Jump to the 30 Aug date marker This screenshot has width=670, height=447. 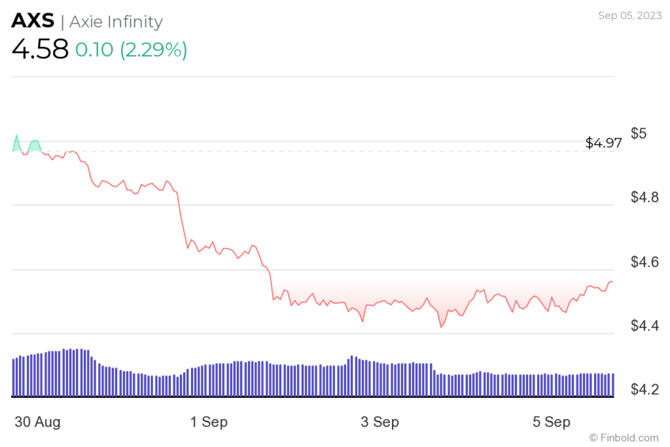(x=37, y=422)
